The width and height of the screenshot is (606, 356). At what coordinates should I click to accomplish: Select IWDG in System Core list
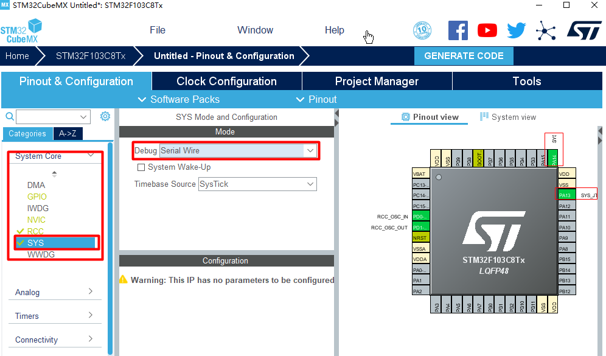tap(38, 208)
